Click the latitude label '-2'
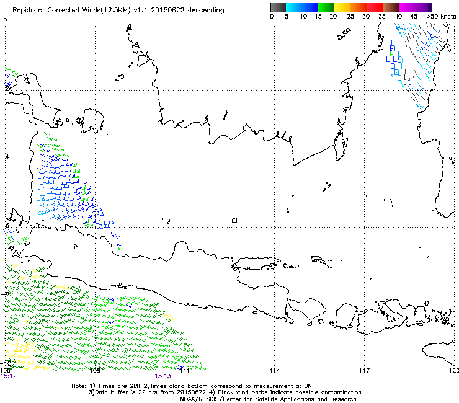The height and width of the screenshot is (403, 459). 5,88
